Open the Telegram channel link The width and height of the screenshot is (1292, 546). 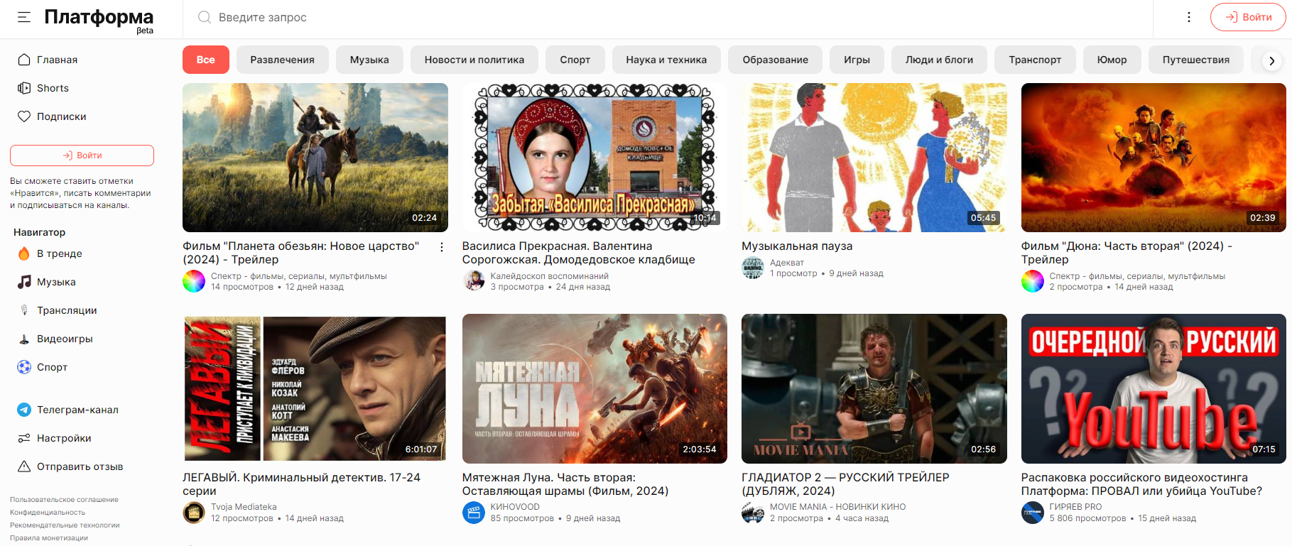[77, 410]
